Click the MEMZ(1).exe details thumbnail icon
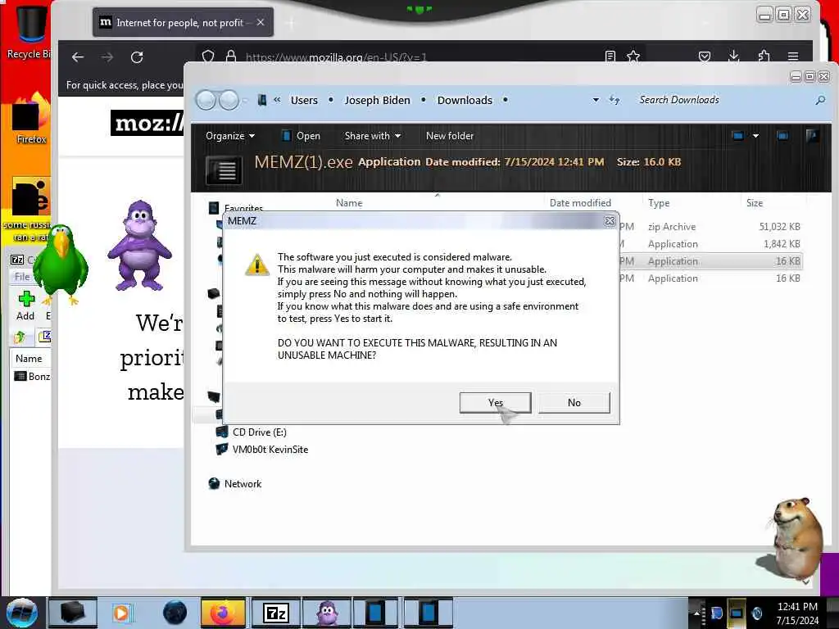 [x=224, y=170]
